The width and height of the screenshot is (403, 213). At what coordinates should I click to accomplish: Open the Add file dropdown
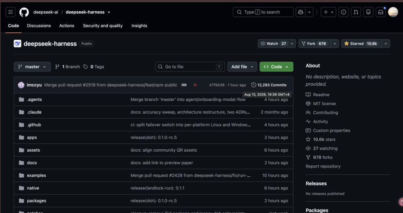click(242, 67)
